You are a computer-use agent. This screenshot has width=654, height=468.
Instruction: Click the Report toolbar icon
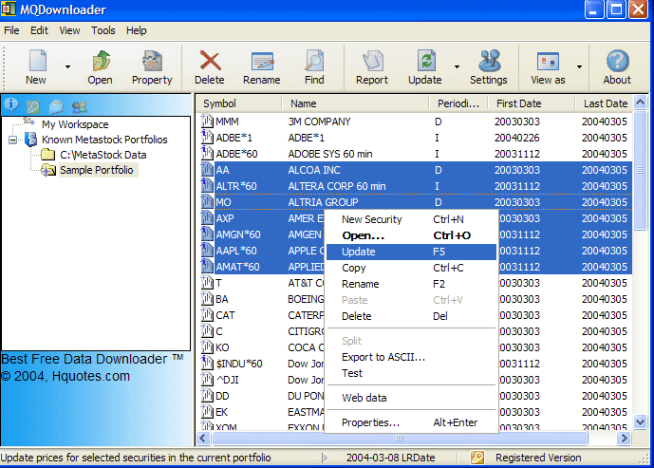coord(372,61)
